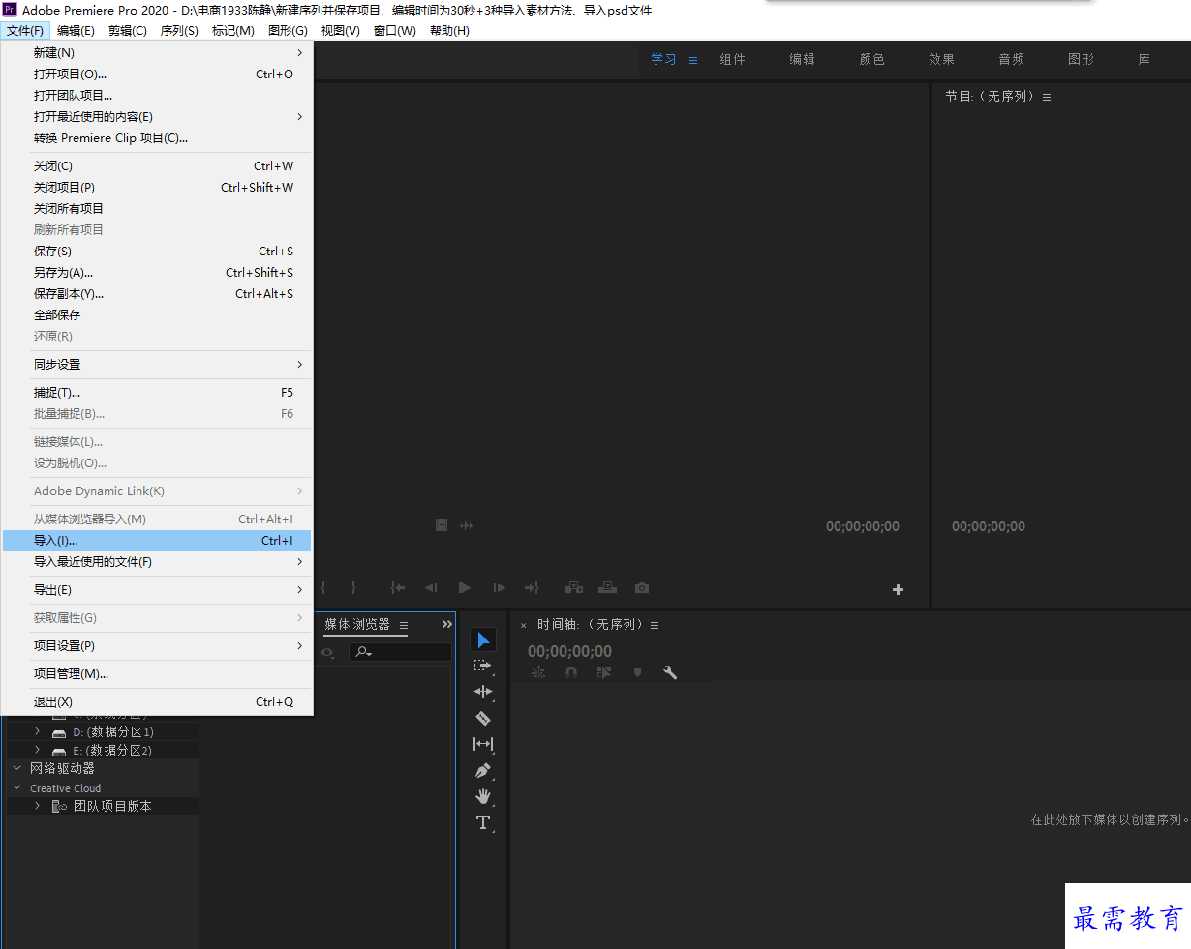Choose 打开项目(O)... menu entry
This screenshot has height=949, width=1191.
[158, 74]
